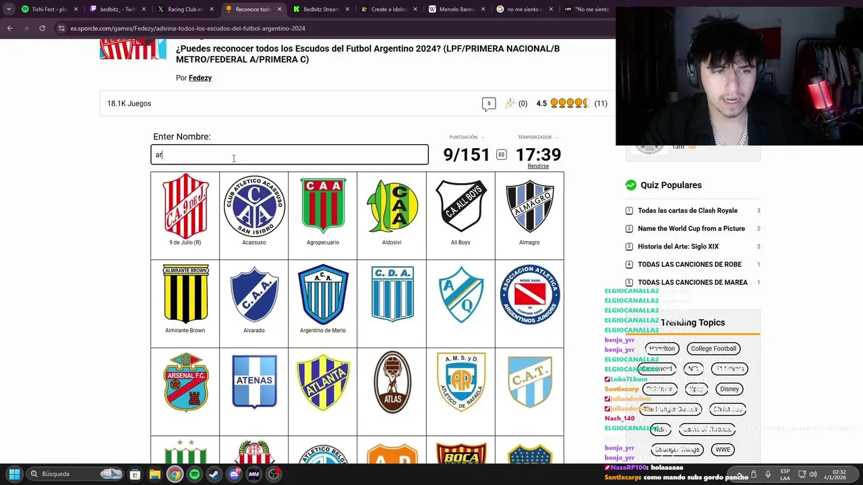
Task: Open Name the World Cup from a Picture
Action: [x=691, y=228]
